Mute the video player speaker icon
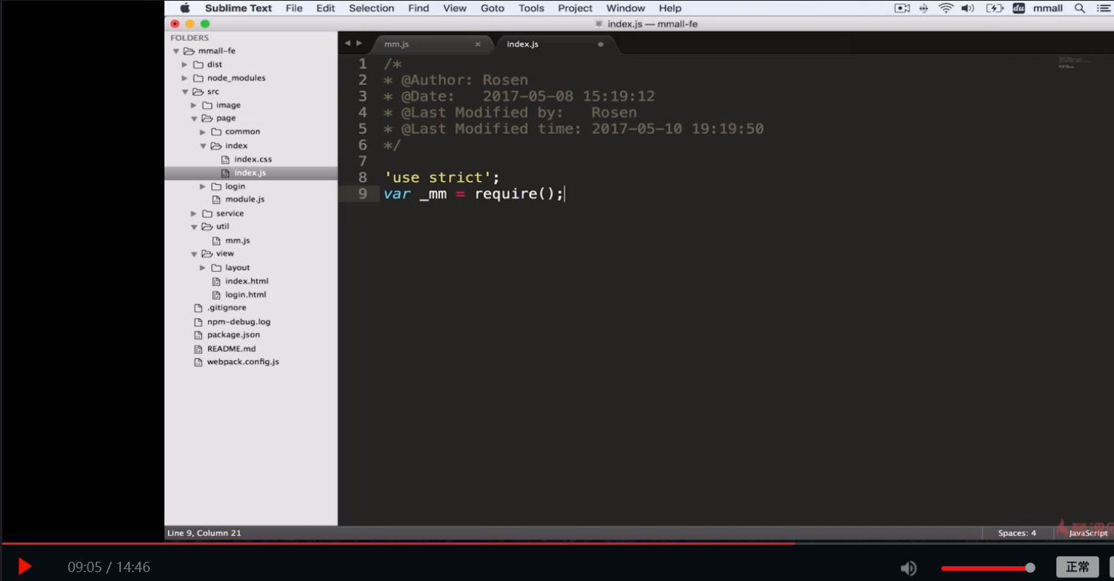This screenshot has width=1114, height=581. 908,568
